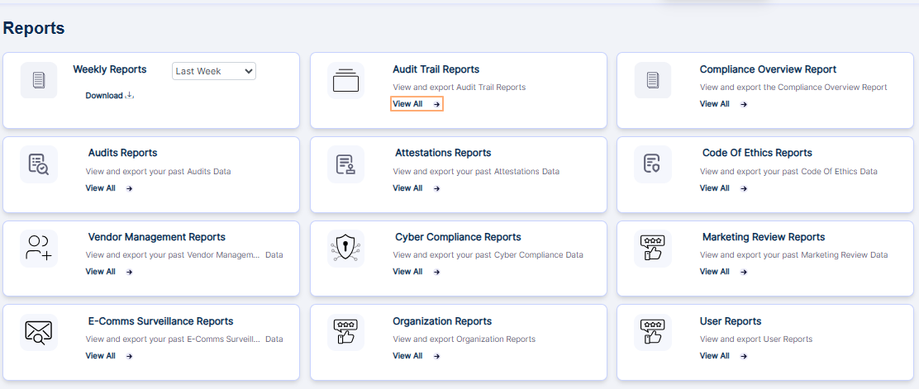Click arrow icon next to User Reports View All
The image size is (919, 389).
click(744, 356)
